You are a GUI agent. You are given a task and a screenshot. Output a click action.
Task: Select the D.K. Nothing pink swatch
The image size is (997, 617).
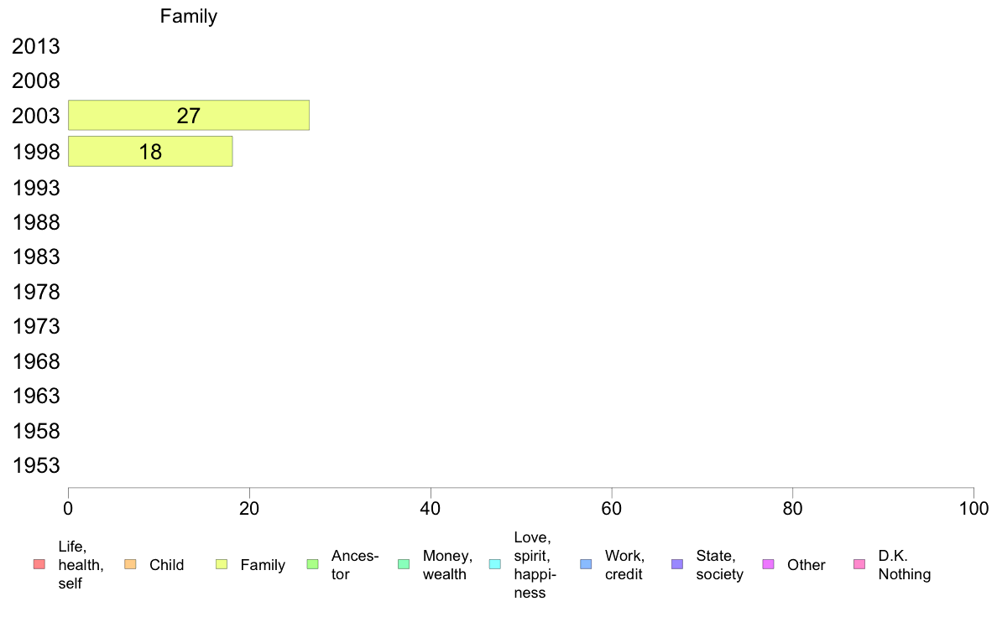click(x=859, y=564)
